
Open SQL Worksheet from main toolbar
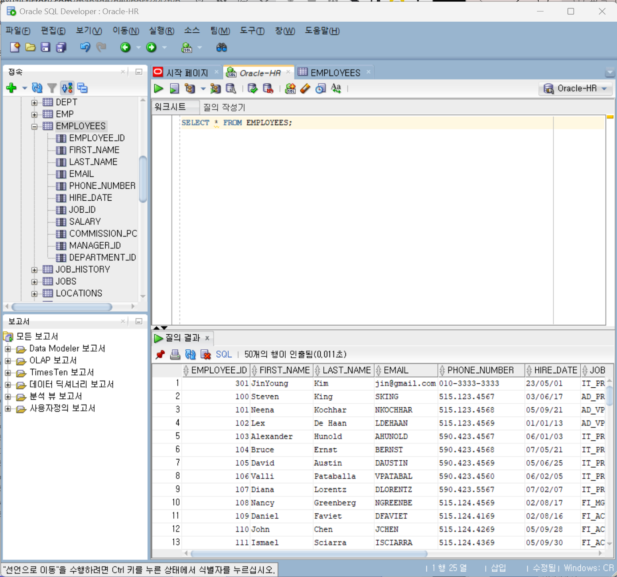187,47
